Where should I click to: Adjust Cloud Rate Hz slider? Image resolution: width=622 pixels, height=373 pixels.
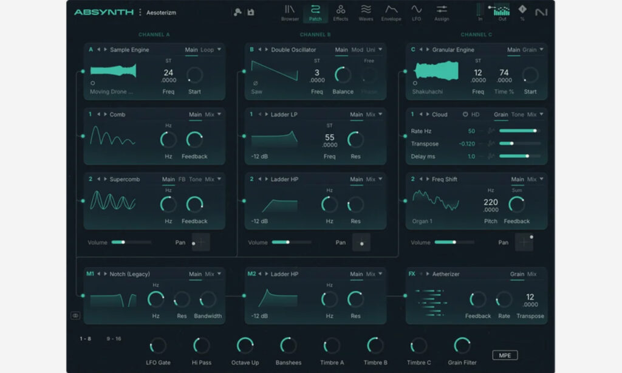520,131
